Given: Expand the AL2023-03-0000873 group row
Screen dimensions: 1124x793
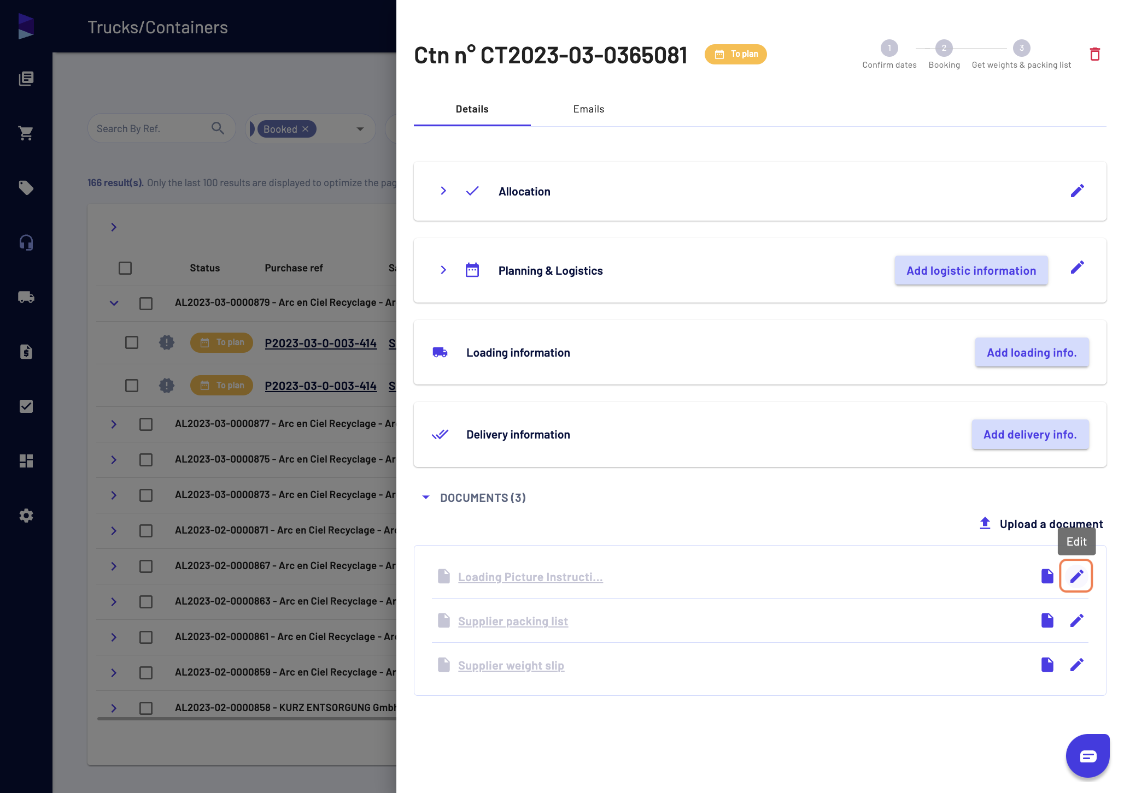Looking at the screenshot, I should [114, 495].
